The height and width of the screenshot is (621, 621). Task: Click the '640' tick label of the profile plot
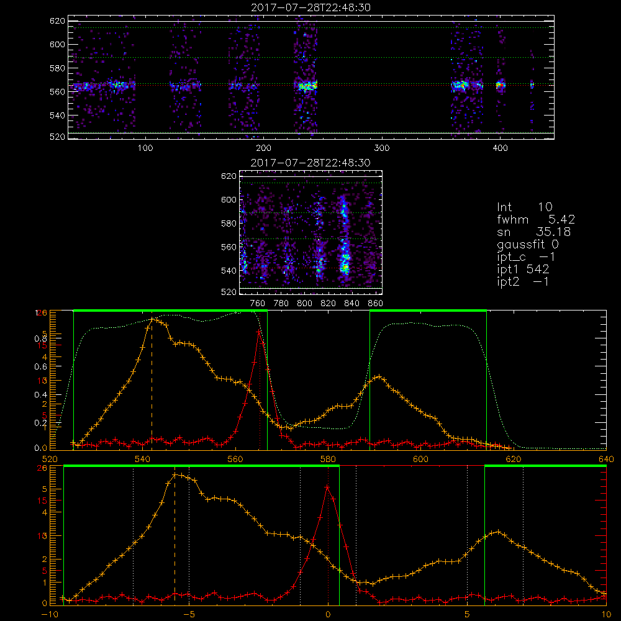tap(606, 460)
